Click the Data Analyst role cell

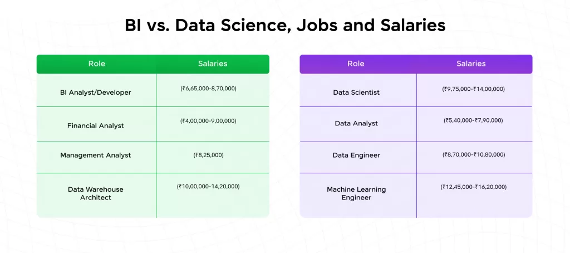tap(356, 124)
